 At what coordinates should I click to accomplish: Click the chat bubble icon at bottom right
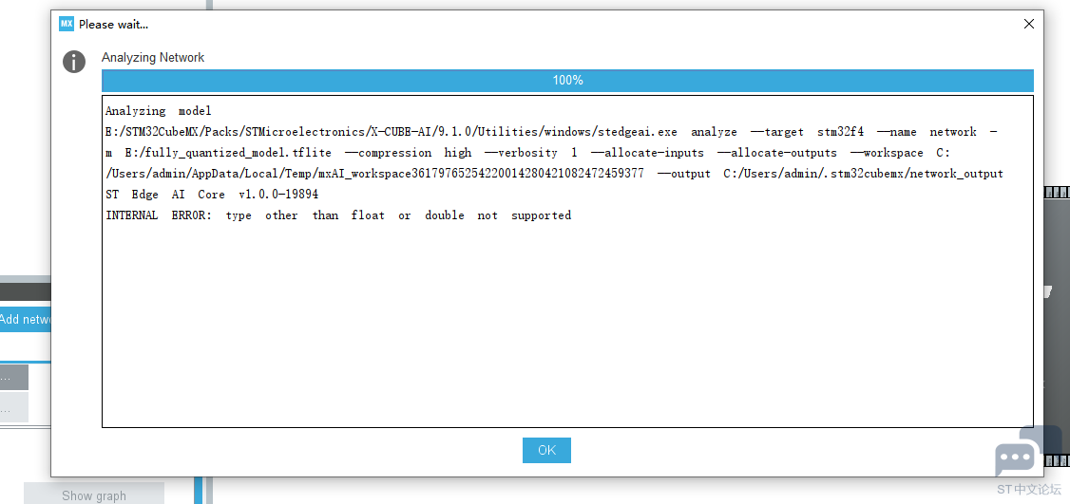[x=1028, y=453]
